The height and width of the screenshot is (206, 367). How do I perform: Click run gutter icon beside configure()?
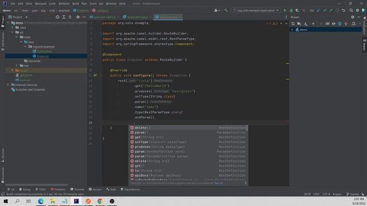[95, 76]
